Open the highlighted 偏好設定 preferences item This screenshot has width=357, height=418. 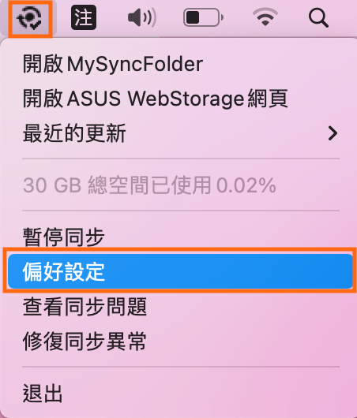click(x=181, y=271)
